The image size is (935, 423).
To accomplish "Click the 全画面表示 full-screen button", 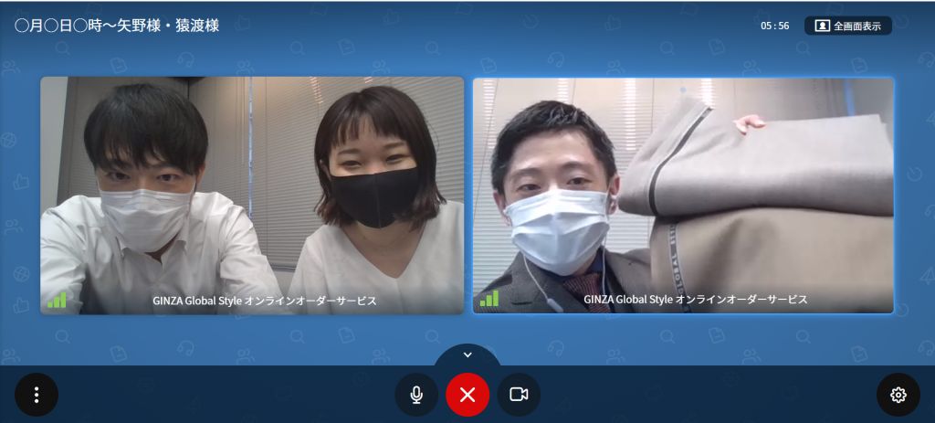I will [x=847, y=26].
